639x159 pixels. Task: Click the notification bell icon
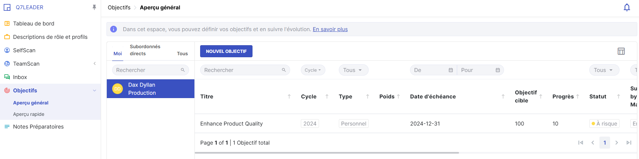[627, 7]
